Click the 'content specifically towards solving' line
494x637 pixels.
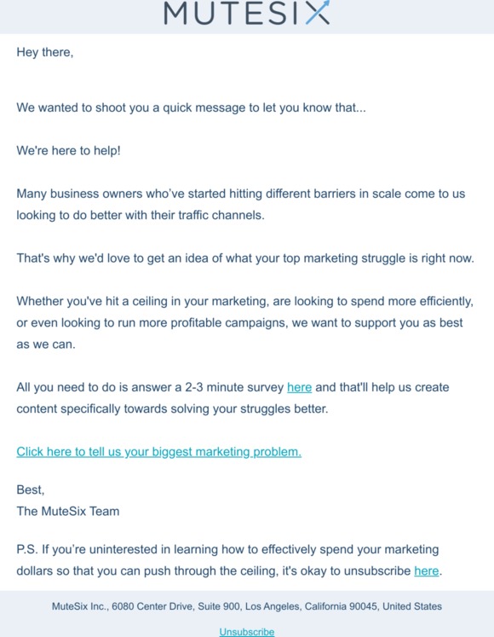(172, 408)
